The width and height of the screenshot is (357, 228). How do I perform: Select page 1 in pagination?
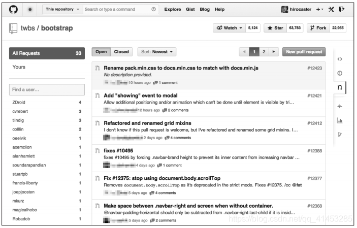coord(254,52)
